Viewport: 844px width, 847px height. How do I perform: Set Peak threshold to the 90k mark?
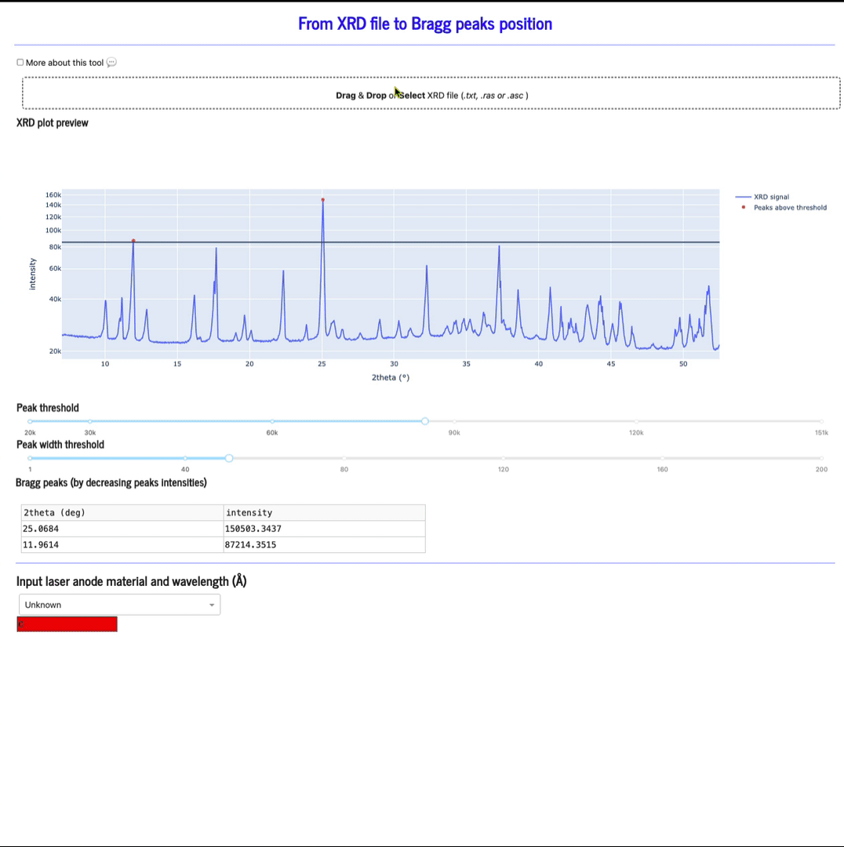click(454, 421)
